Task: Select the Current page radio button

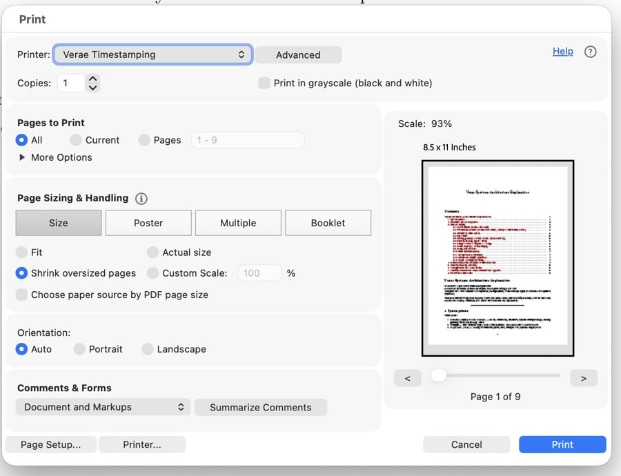Action: [x=76, y=140]
